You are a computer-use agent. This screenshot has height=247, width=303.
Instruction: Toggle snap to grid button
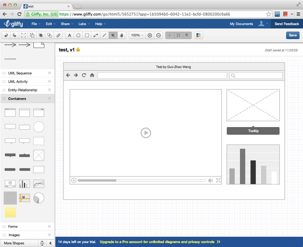coord(187,35)
